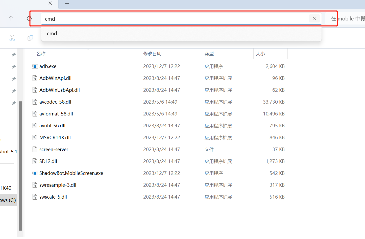Click the avutil-56.dll file icon
The width and height of the screenshot is (365, 239).
[x=35, y=126]
